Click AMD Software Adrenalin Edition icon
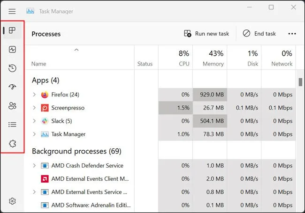Viewport: 305px width, 213px height. coord(45,205)
